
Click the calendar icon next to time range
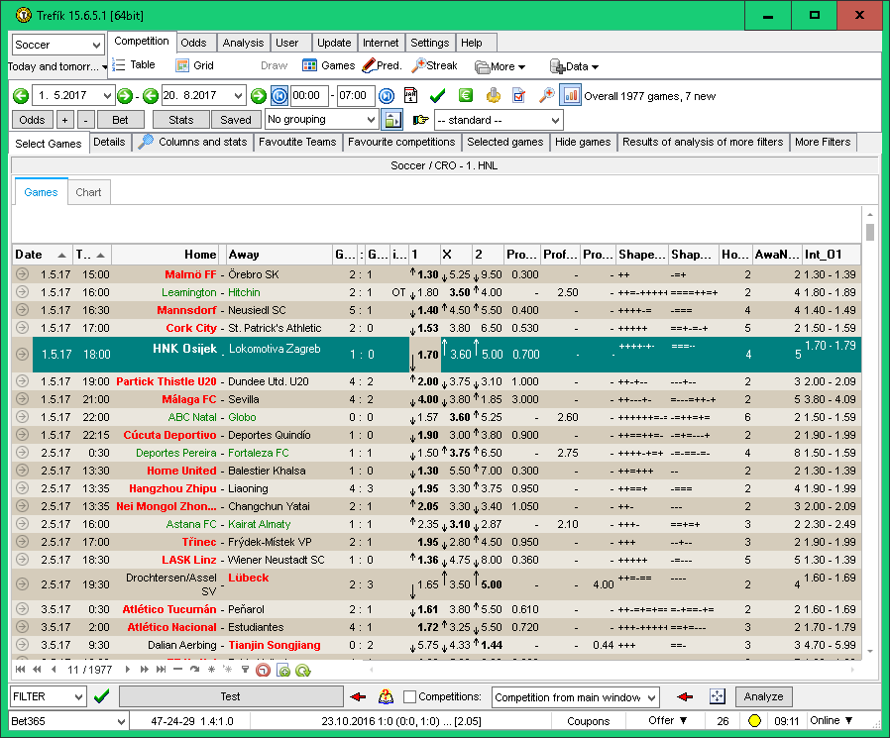(x=410, y=96)
